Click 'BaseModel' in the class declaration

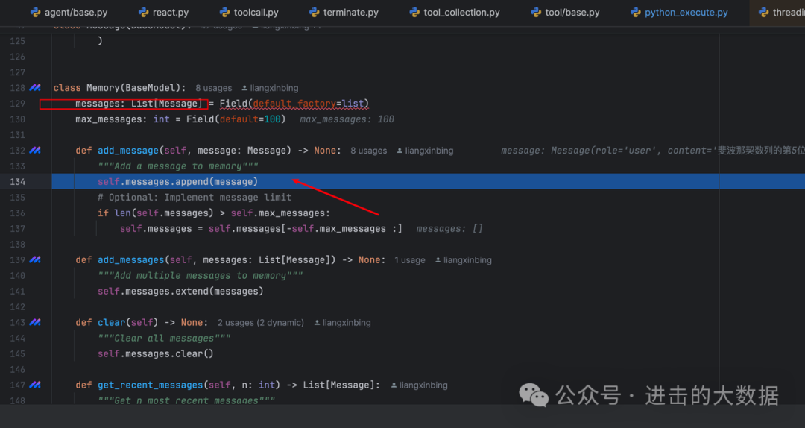pos(150,88)
